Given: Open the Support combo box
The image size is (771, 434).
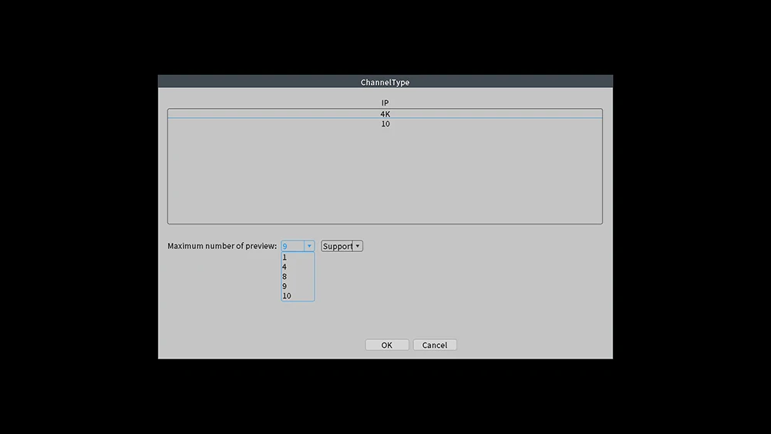Looking at the screenshot, I should [x=338, y=247].
